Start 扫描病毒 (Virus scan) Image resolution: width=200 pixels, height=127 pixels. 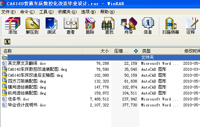[171, 26]
